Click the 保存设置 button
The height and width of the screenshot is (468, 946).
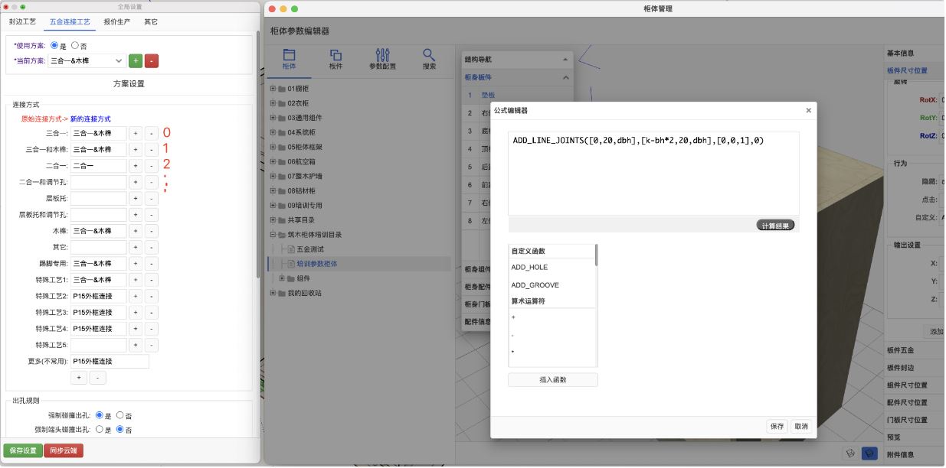coord(21,452)
